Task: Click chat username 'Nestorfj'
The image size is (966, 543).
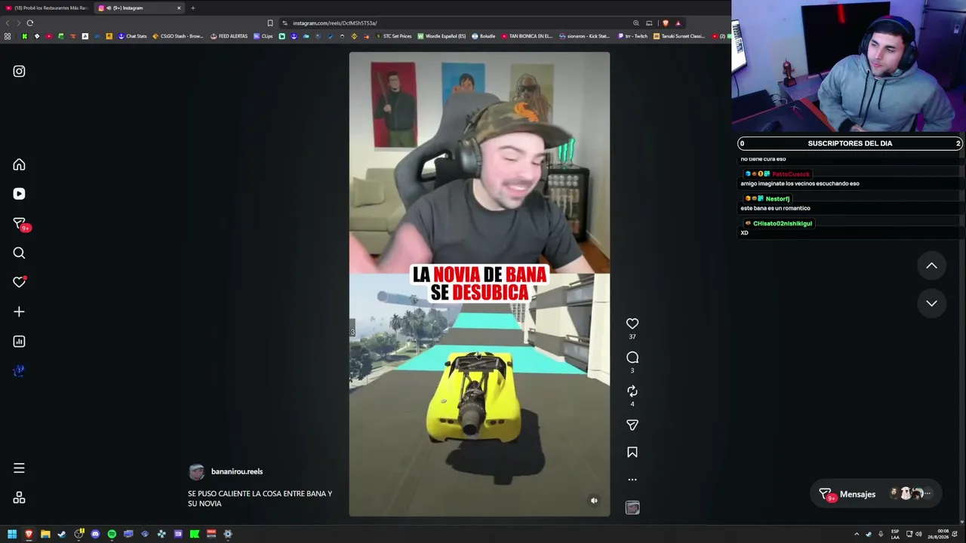Action: click(777, 199)
